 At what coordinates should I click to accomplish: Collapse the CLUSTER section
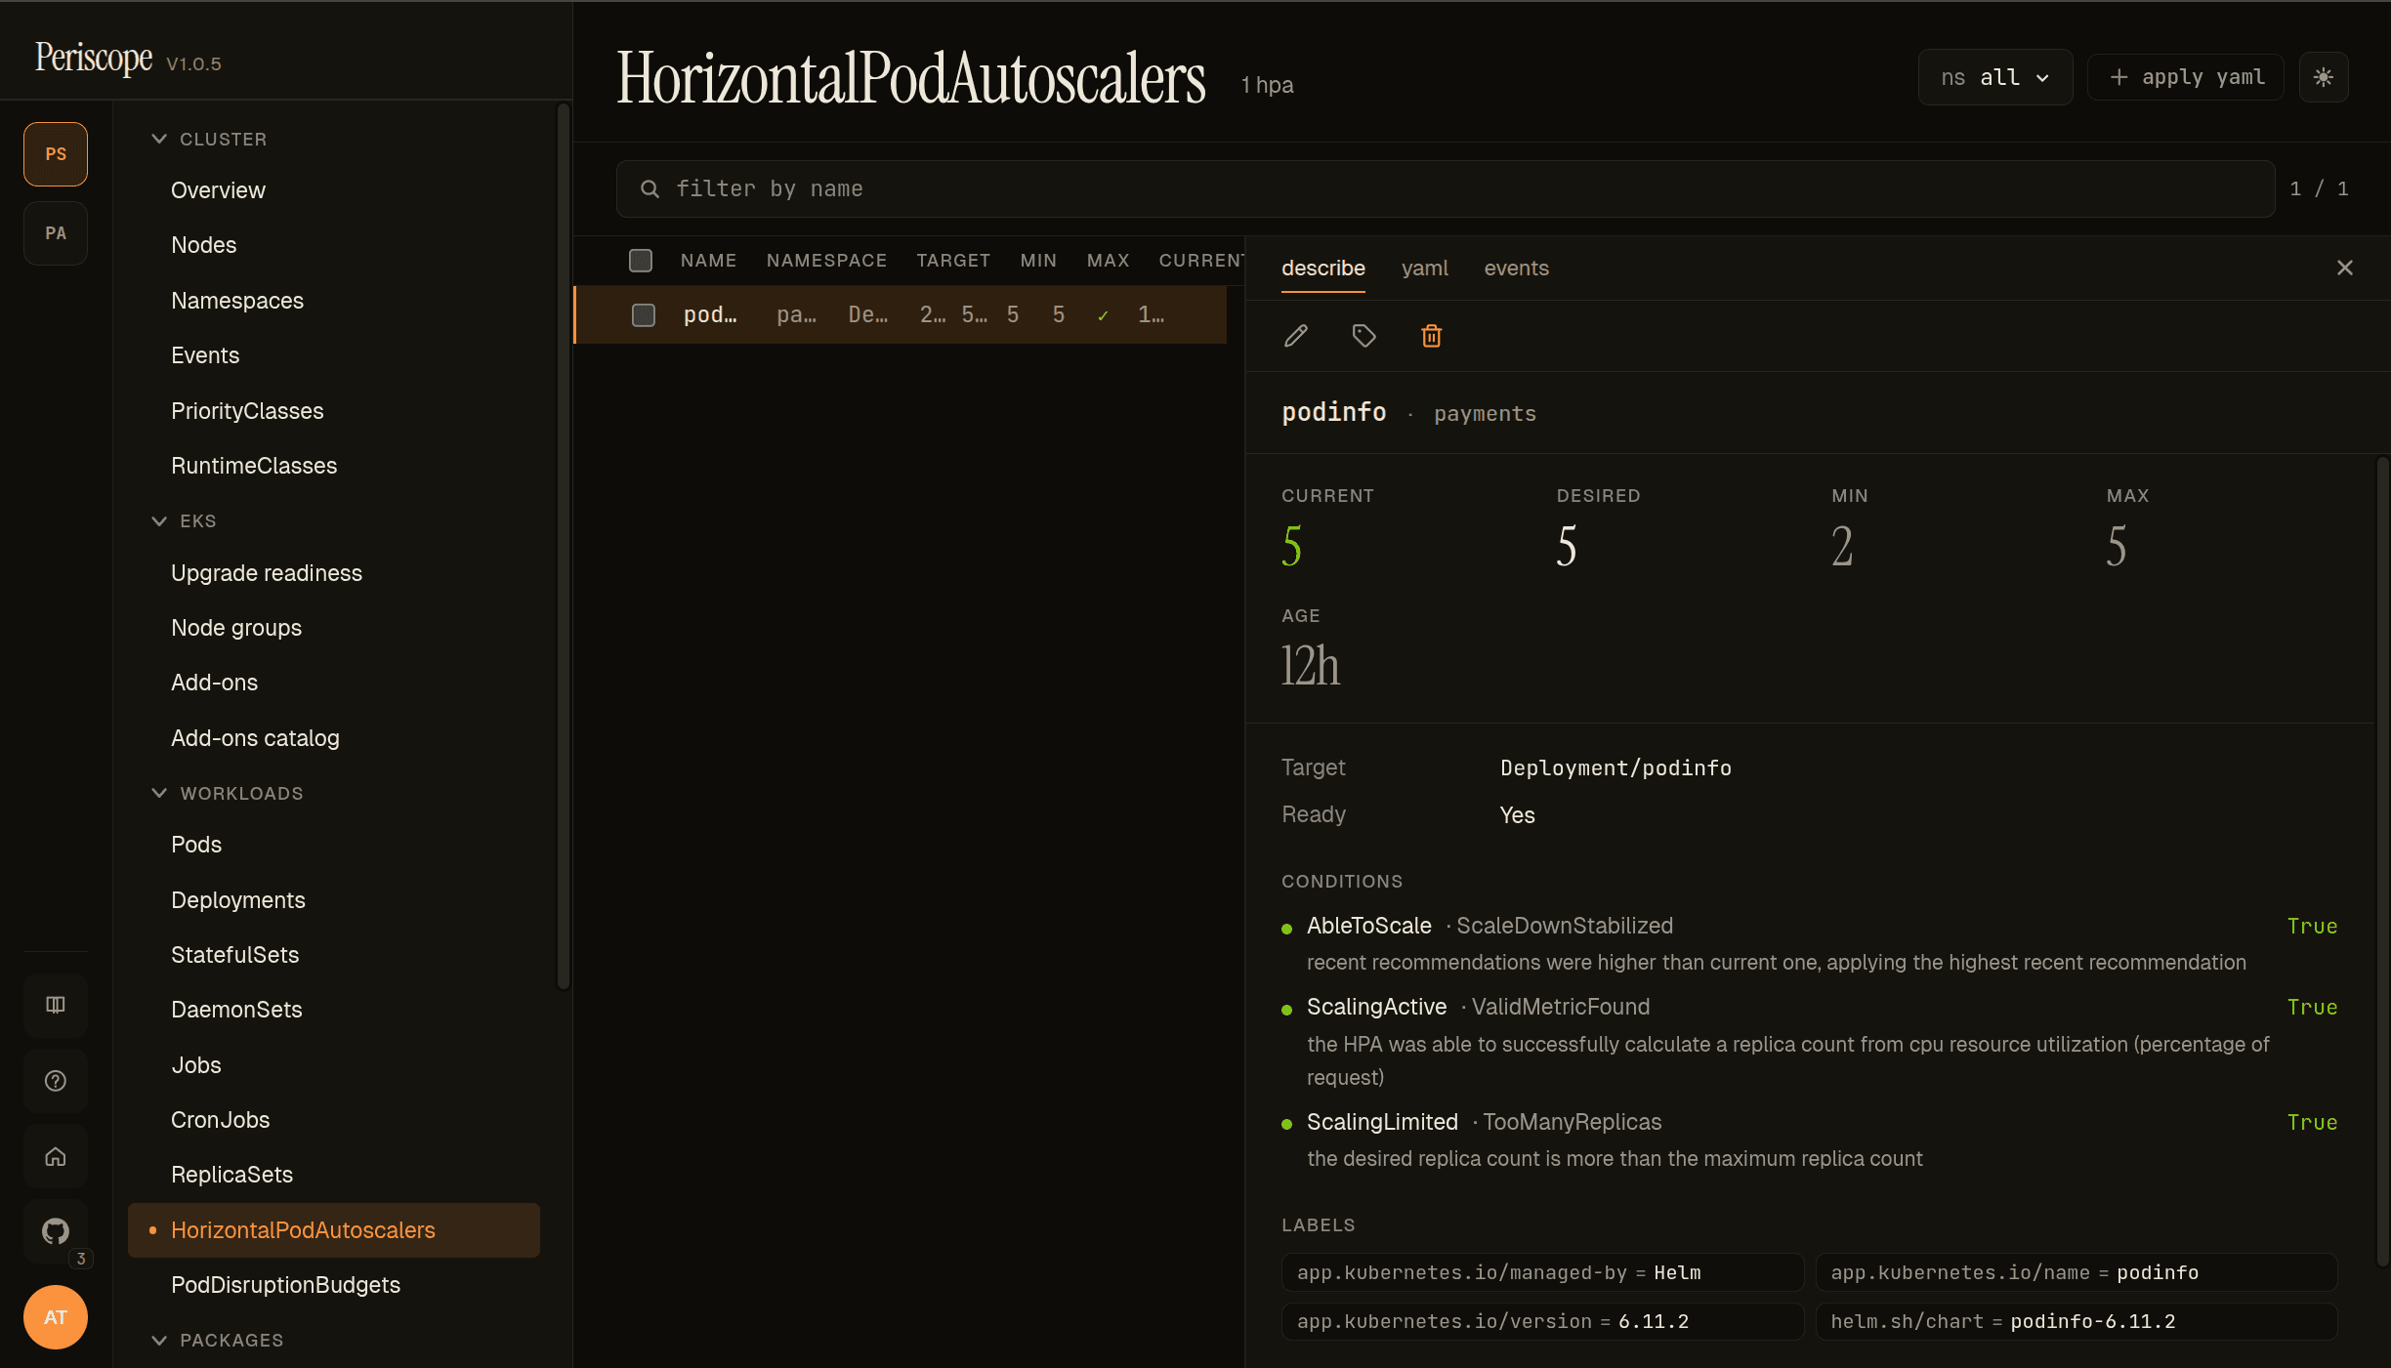pyautogui.click(x=209, y=139)
